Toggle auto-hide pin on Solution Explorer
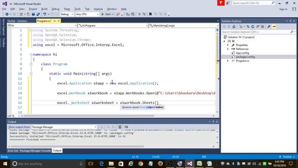This screenshot has height=168, width=298. 291,21
